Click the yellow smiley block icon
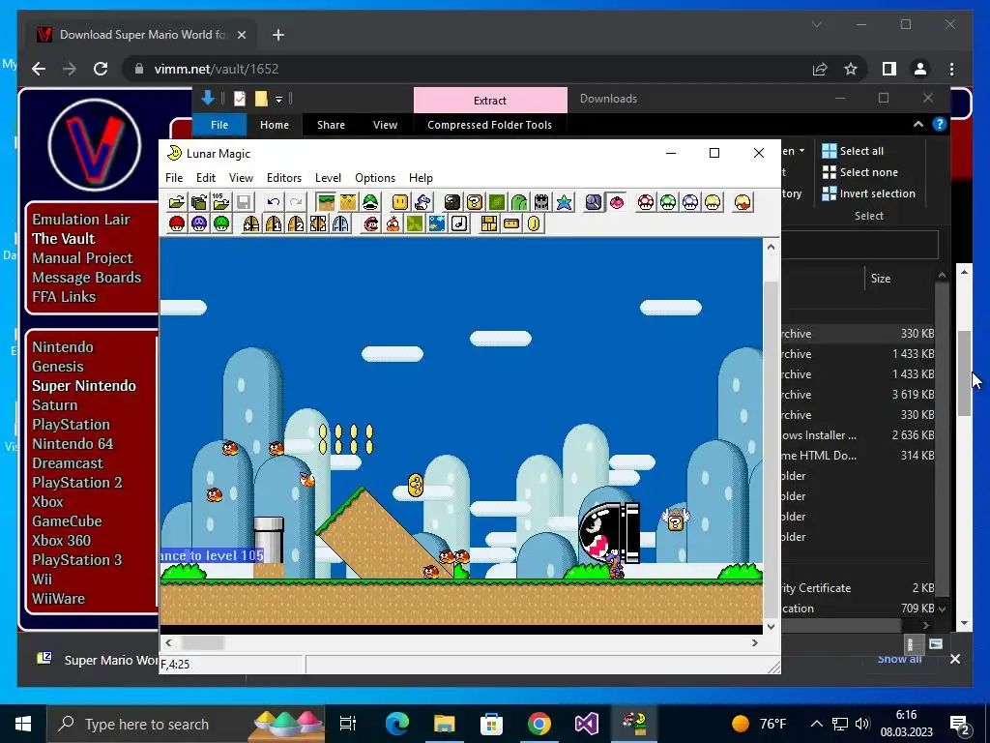Screen dimensions: 990x743 click(400, 202)
